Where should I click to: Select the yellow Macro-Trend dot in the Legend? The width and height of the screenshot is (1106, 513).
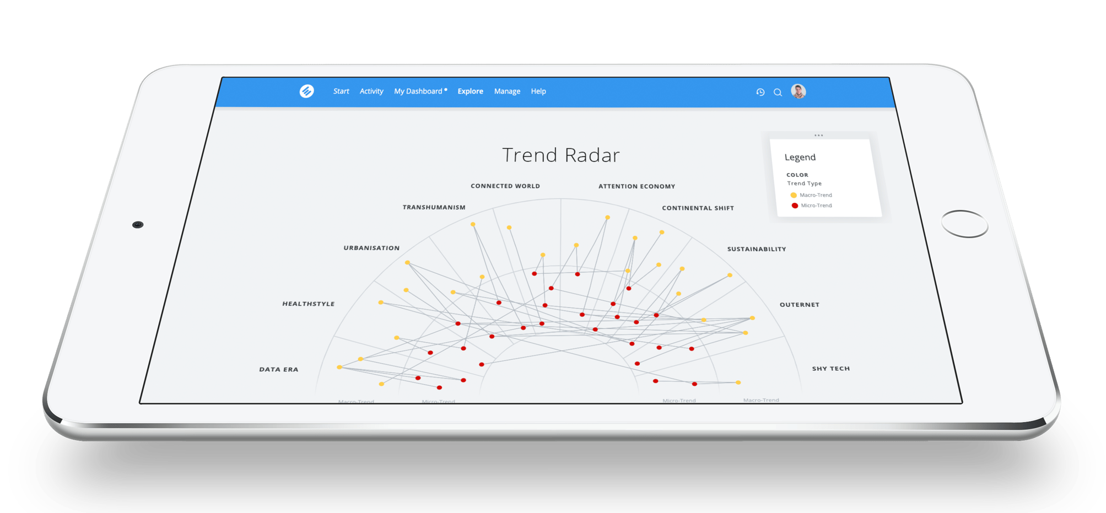794,195
